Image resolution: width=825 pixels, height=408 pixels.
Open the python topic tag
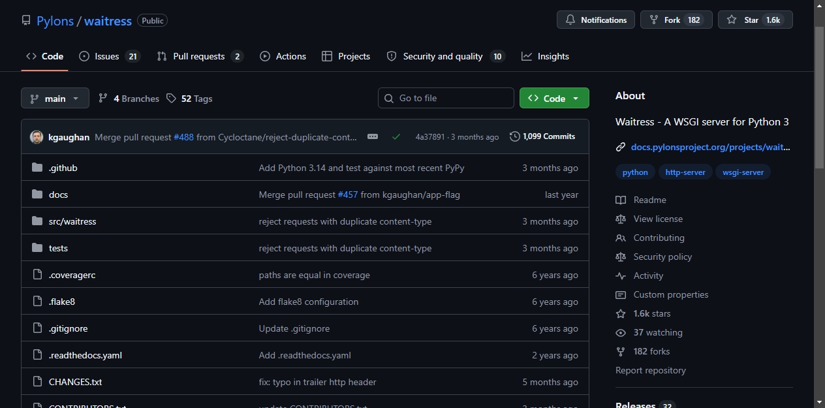(635, 172)
